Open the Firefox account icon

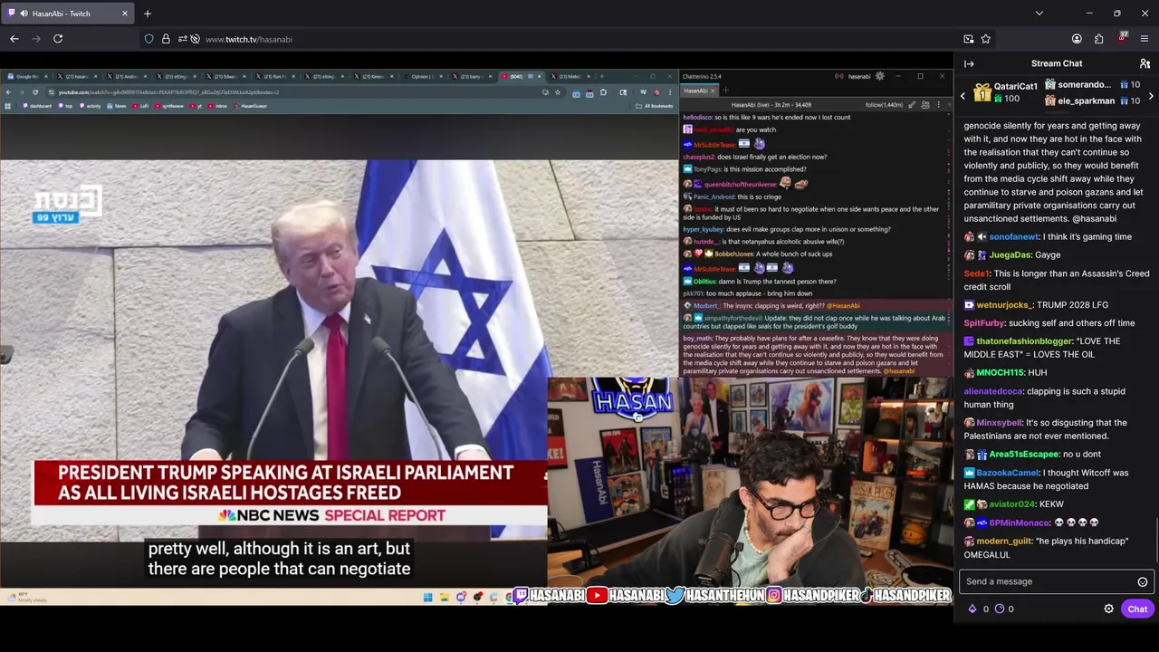click(1077, 39)
